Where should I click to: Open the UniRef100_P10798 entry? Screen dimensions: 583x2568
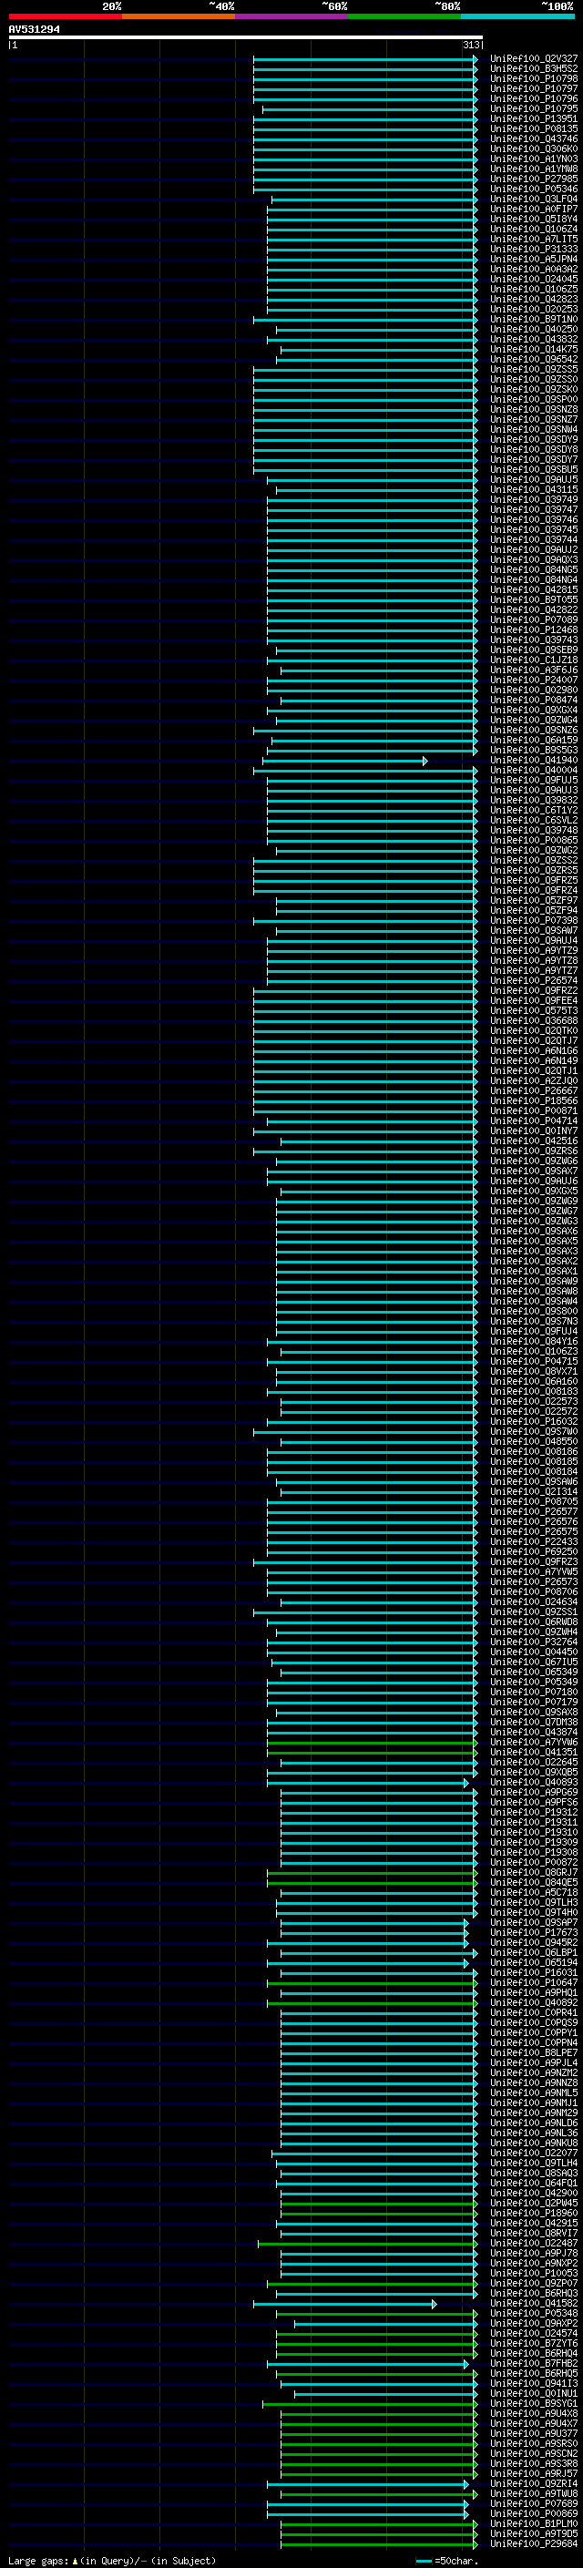tap(534, 78)
